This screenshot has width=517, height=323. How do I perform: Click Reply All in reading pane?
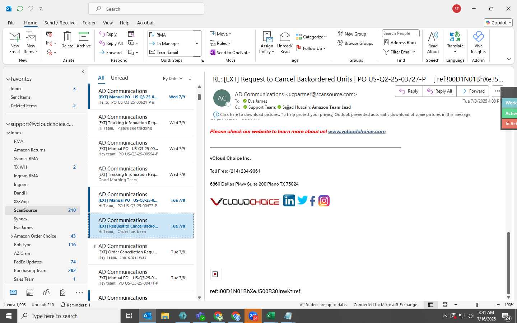click(439, 91)
